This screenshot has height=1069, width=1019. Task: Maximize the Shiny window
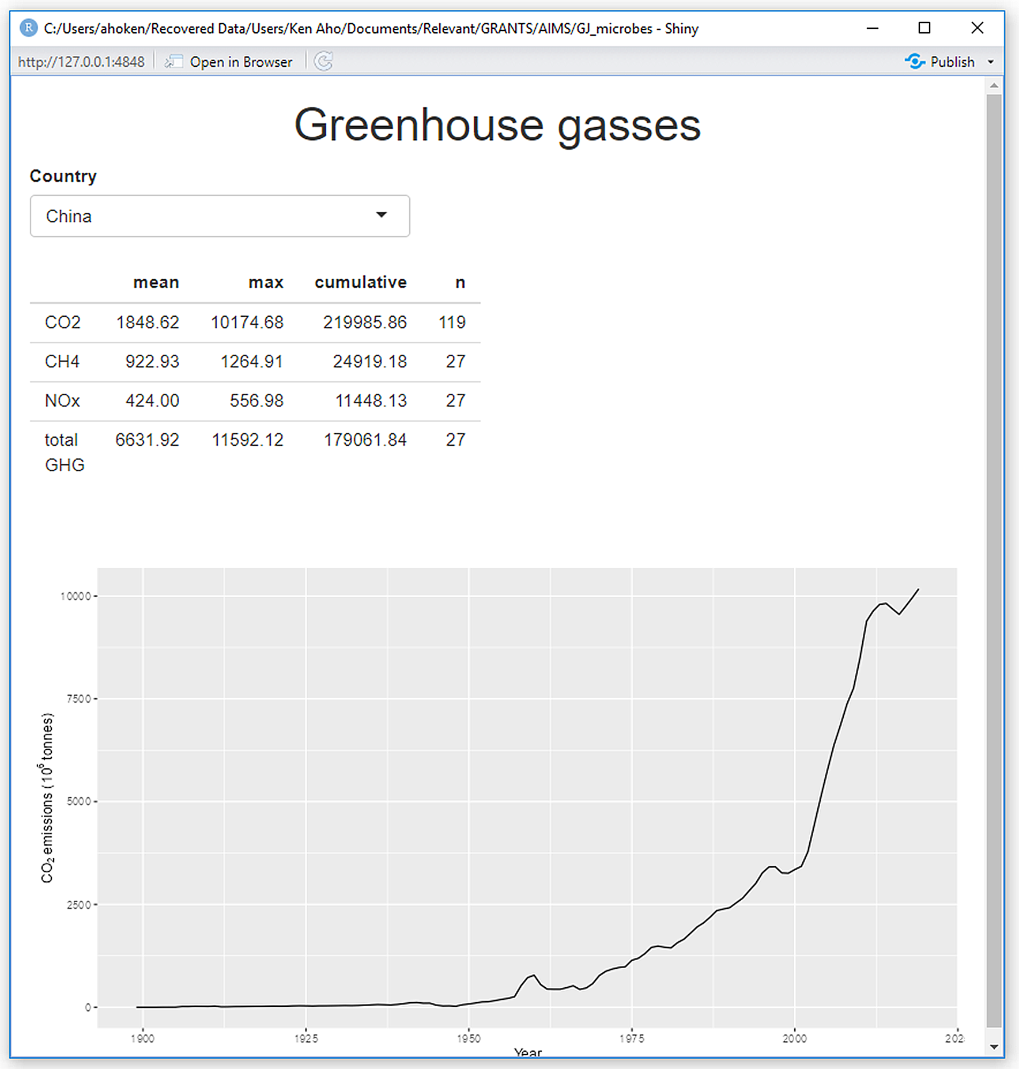[x=924, y=28]
